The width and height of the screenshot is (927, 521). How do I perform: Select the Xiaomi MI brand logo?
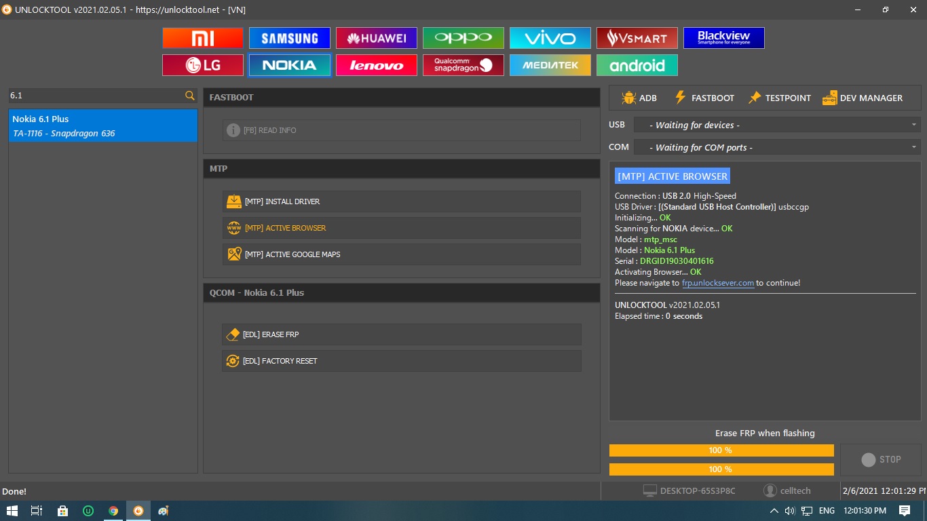coord(203,38)
